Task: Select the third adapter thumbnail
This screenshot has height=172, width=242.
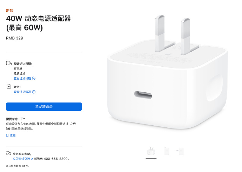Action: (180, 151)
